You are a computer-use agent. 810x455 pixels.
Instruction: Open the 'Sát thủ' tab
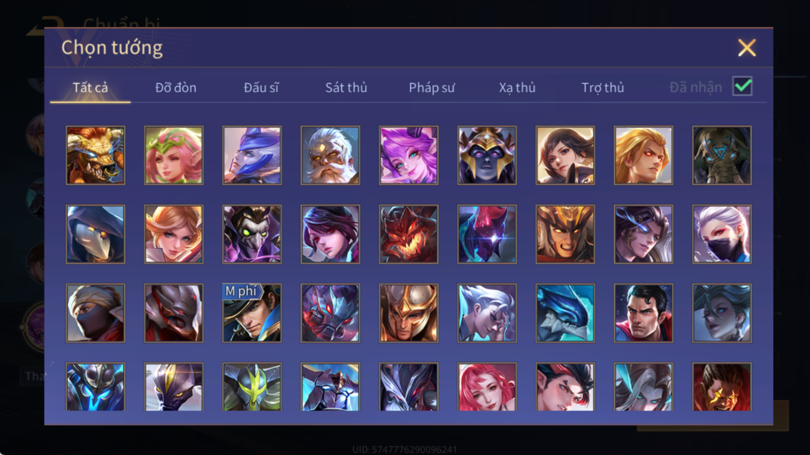(x=346, y=88)
